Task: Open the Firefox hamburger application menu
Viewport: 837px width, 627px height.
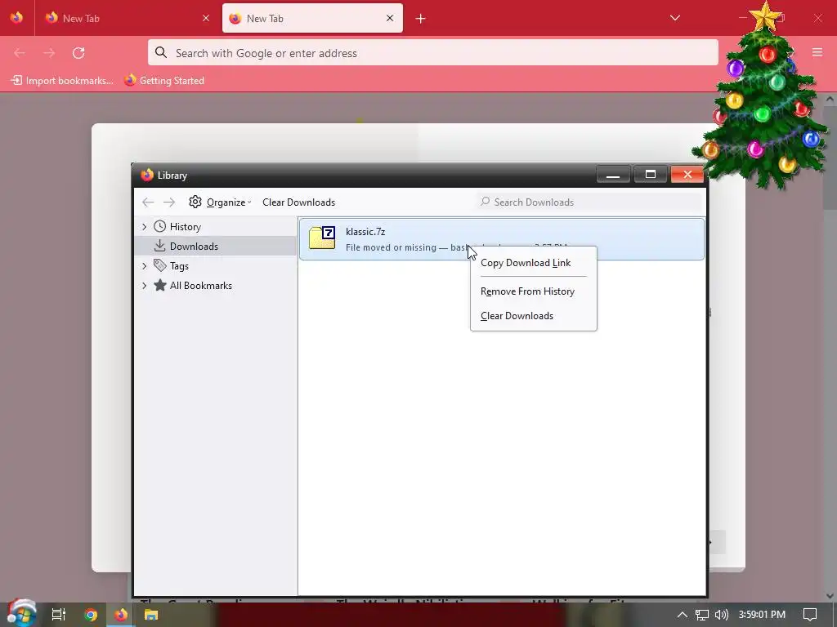Action: point(817,52)
